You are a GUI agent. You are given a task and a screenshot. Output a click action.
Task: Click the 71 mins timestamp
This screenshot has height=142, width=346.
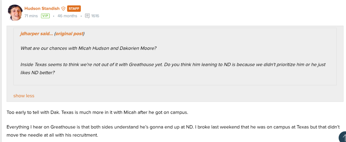[31, 16]
